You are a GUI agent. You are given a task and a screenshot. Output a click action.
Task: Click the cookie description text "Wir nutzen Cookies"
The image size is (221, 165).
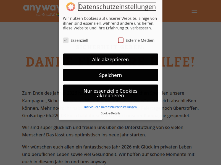pyautogui.click(x=110, y=23)
